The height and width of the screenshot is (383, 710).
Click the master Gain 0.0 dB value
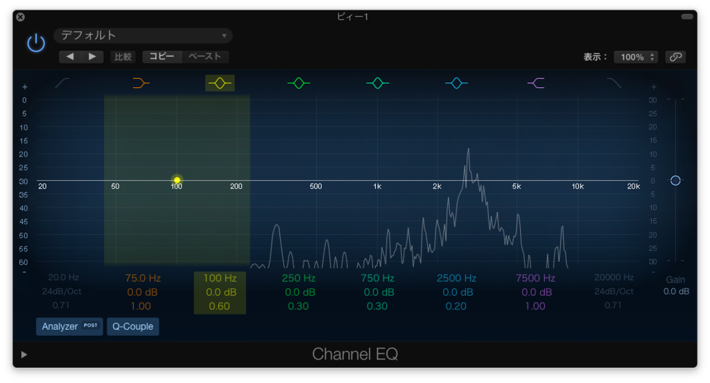pyautogui.click(x=676, y=292)
